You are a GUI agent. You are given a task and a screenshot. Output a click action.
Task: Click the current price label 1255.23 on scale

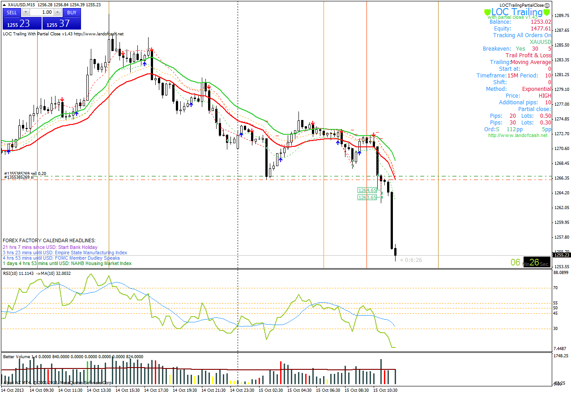pyautogui.click(x=561, y=255)
